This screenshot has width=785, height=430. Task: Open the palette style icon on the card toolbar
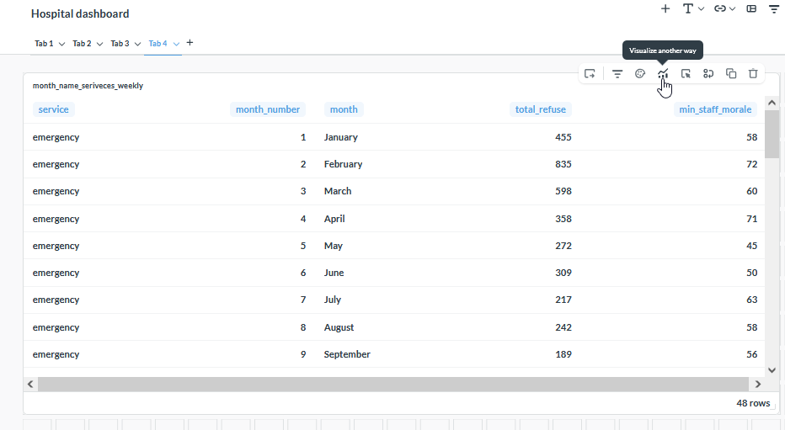tap(640, 74)
